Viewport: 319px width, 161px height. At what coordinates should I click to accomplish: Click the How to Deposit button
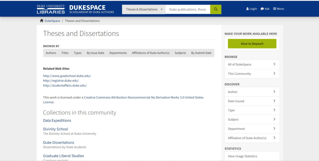point(252,44)
